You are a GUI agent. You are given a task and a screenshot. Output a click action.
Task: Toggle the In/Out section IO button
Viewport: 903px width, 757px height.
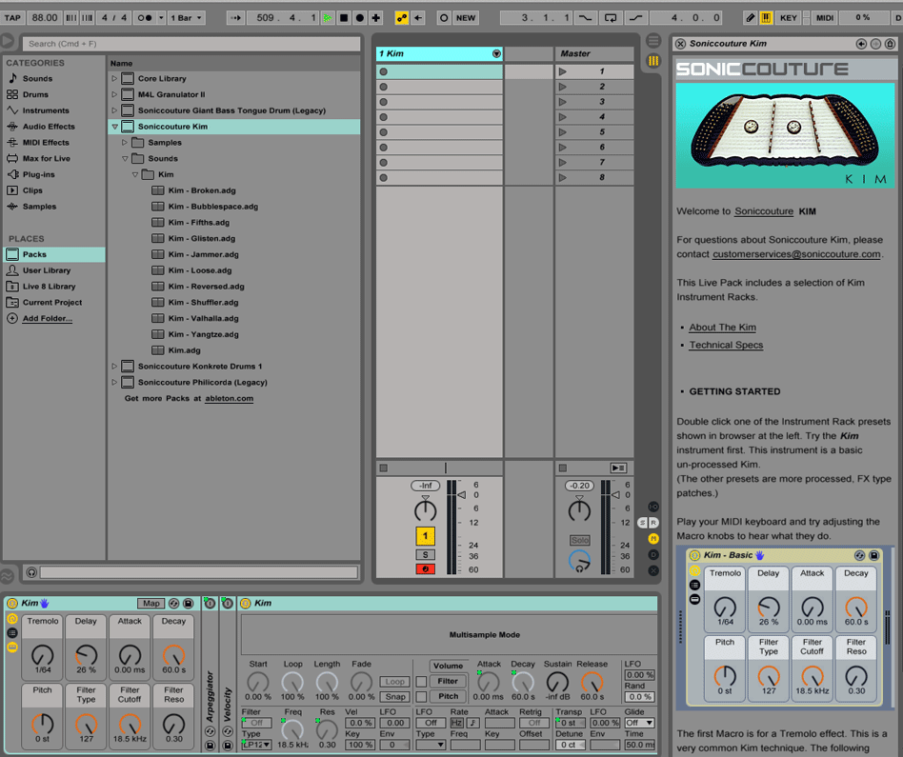pos(653,507)
